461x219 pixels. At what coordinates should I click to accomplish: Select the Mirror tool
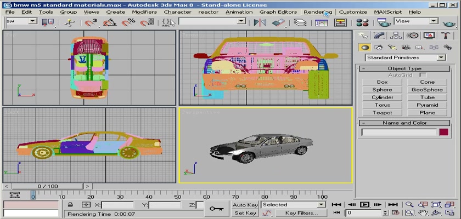click(260, 22)
